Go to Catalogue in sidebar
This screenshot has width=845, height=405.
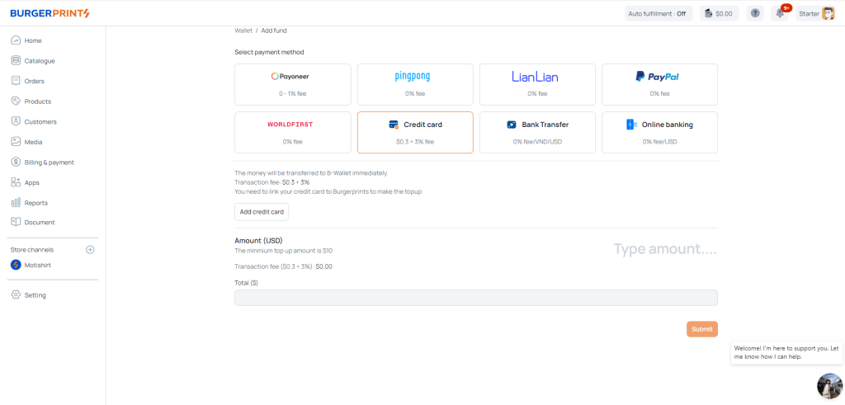pyautogui.click(x=39, y=61)
